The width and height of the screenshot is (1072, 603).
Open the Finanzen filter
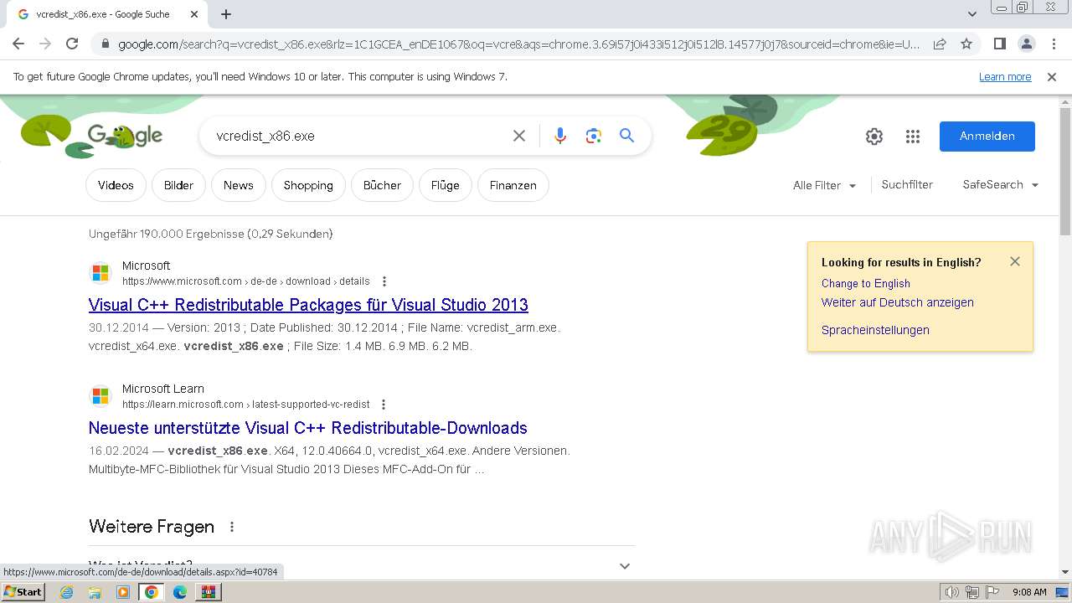coord(513,185)
